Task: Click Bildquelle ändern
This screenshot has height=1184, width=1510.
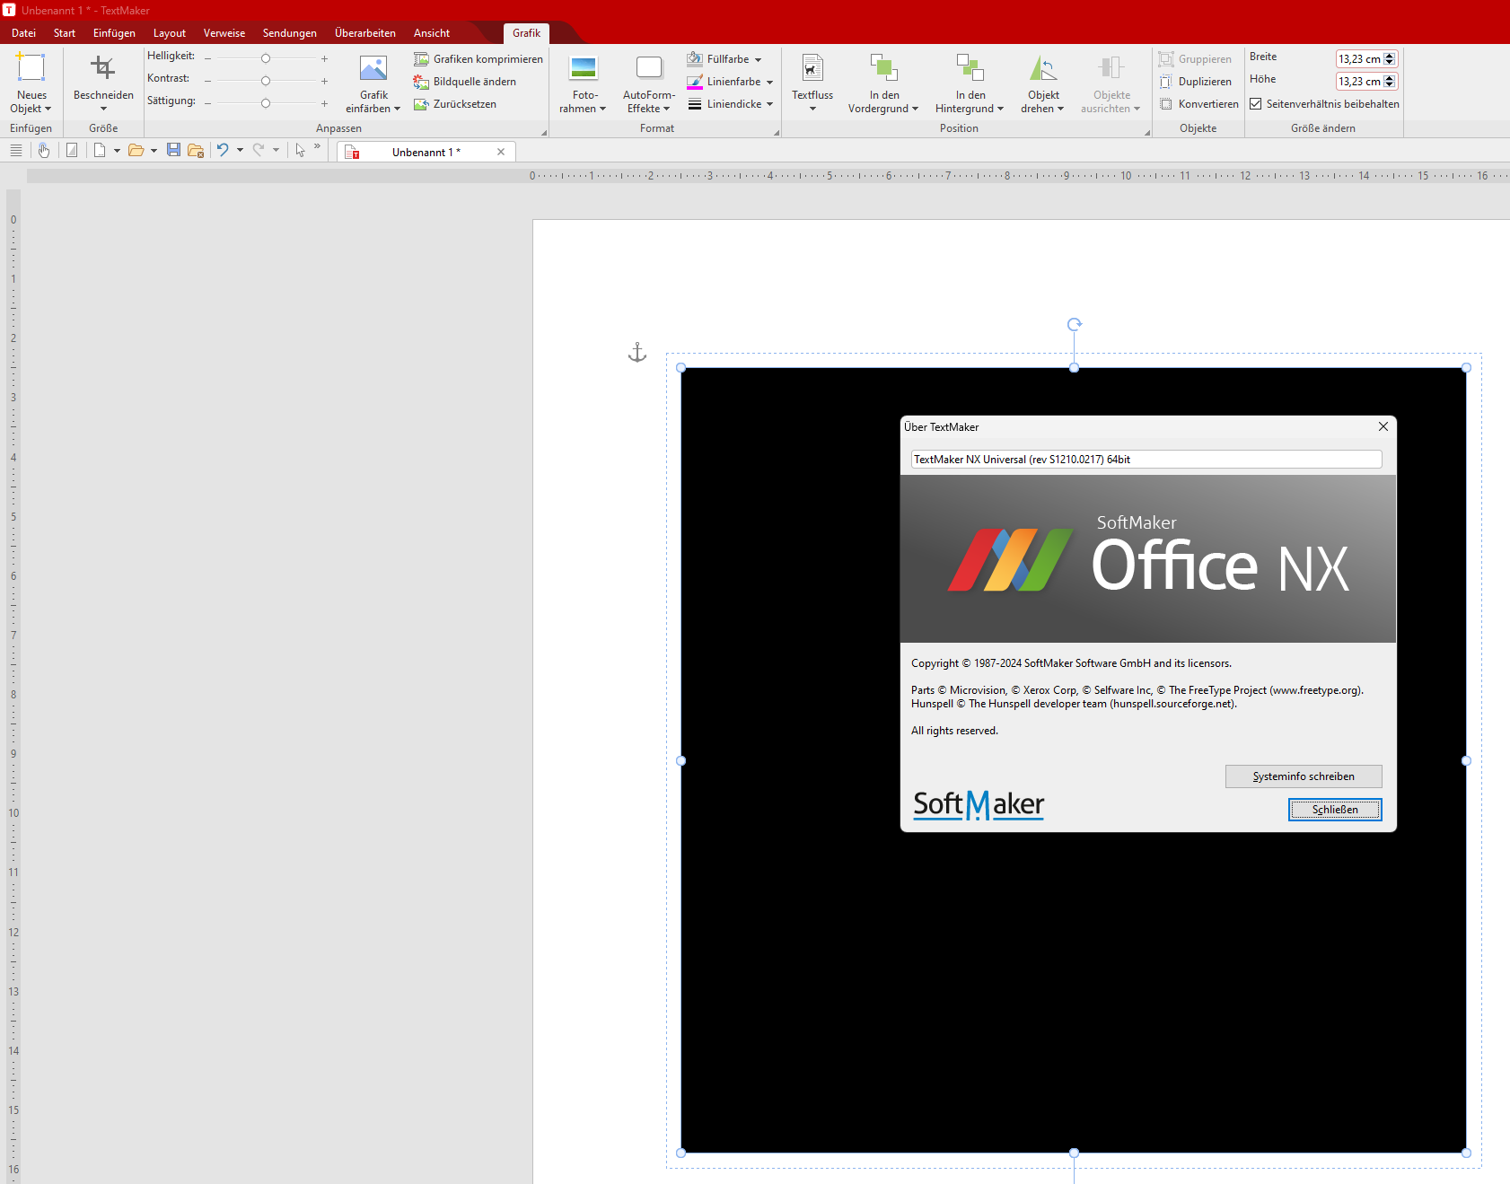Action: (465, 82)
